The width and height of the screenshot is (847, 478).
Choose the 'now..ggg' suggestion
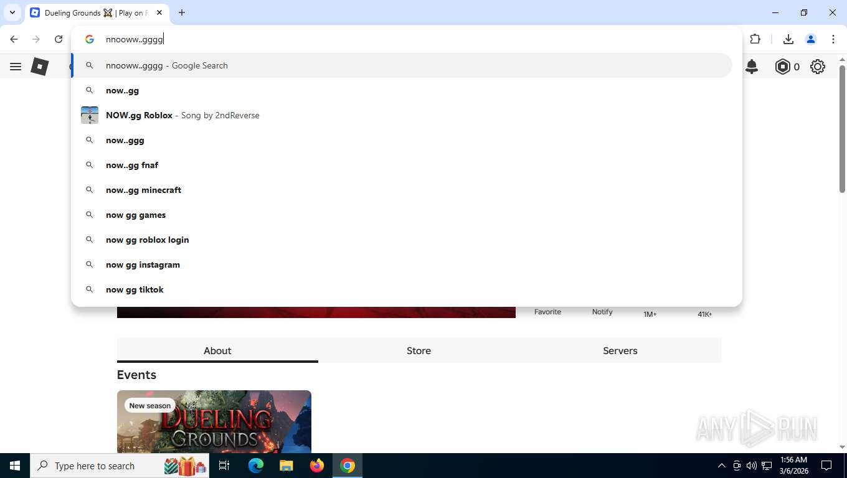point(402,140)
